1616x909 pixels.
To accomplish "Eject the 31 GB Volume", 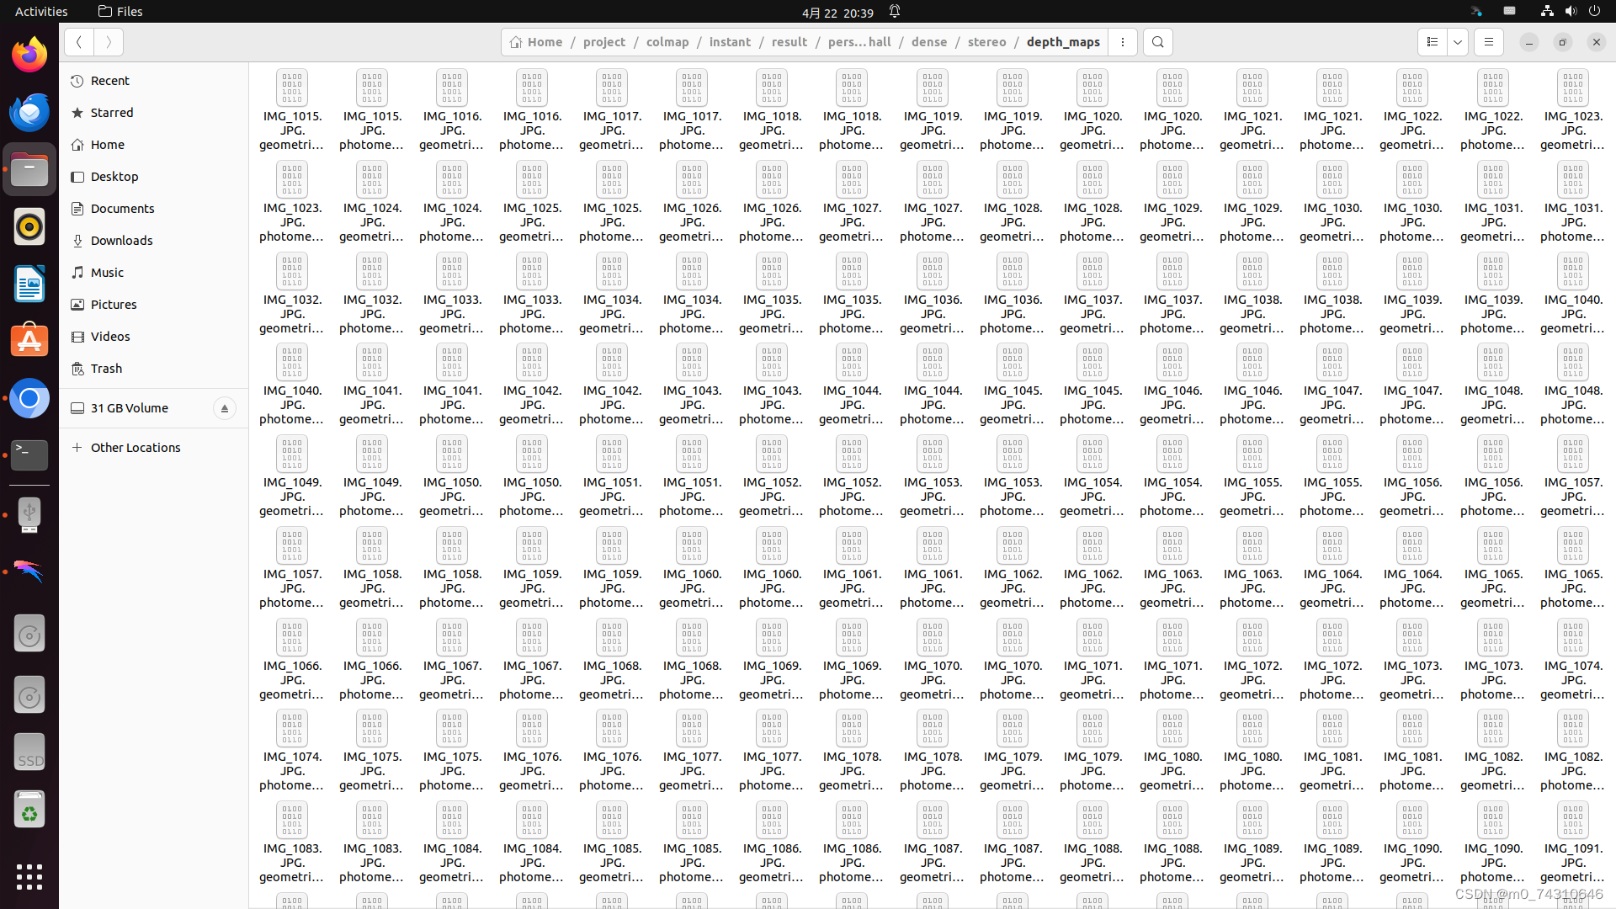I will [x=224, y=408].
